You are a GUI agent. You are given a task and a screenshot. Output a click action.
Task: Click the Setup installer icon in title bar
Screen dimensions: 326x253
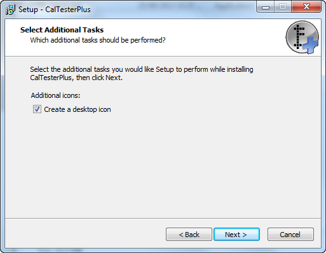click(x=10, y=10)
